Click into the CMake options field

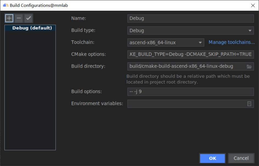click(x=190, y=54)
